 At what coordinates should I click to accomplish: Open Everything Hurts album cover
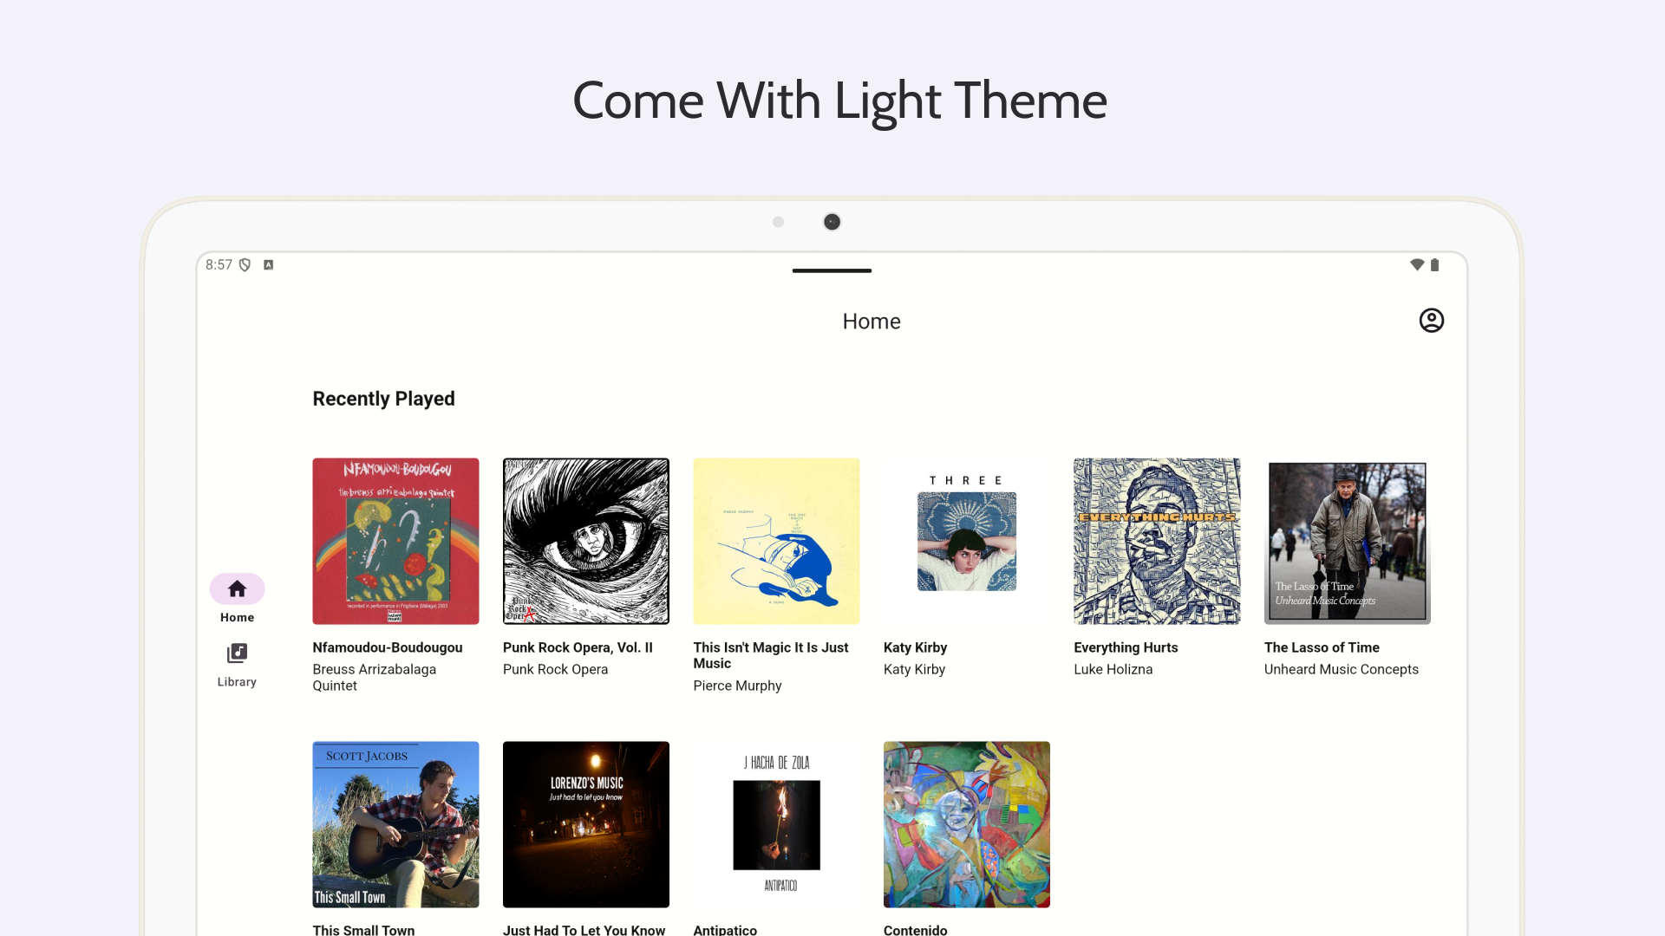point(1157,541)
